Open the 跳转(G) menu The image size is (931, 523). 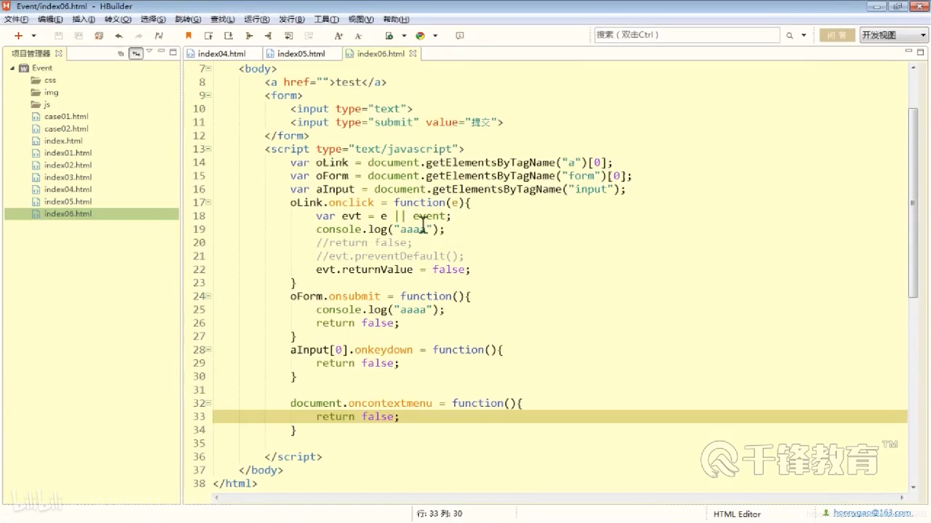tap(188, 19)
